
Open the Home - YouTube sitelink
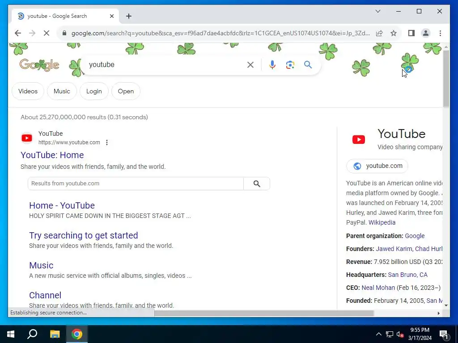point(62,205)
